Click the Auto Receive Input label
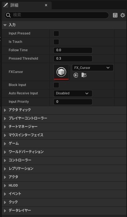The image size is (127, 217). (x=23, y=93)
